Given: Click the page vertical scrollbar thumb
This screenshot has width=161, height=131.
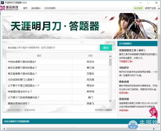Looking at the screenshot, I should pyautogui.click(x=159, y=57).
